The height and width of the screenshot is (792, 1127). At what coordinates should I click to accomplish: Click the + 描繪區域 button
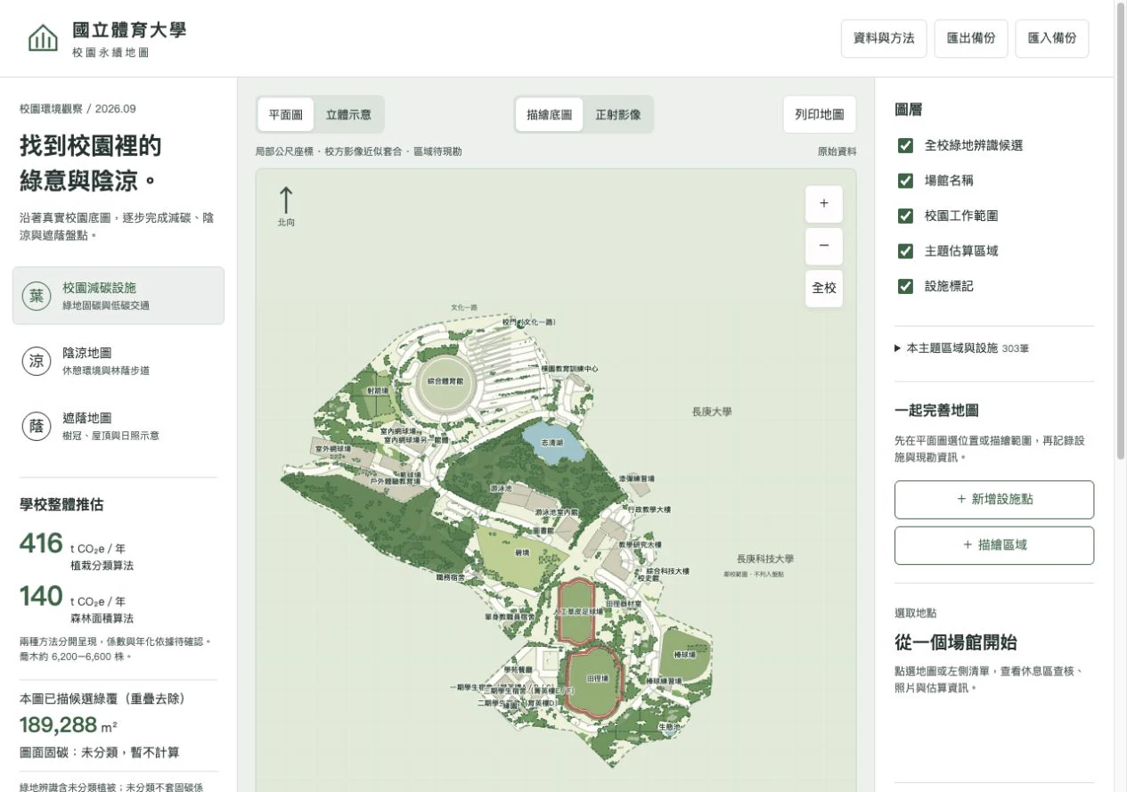point(994,545)
